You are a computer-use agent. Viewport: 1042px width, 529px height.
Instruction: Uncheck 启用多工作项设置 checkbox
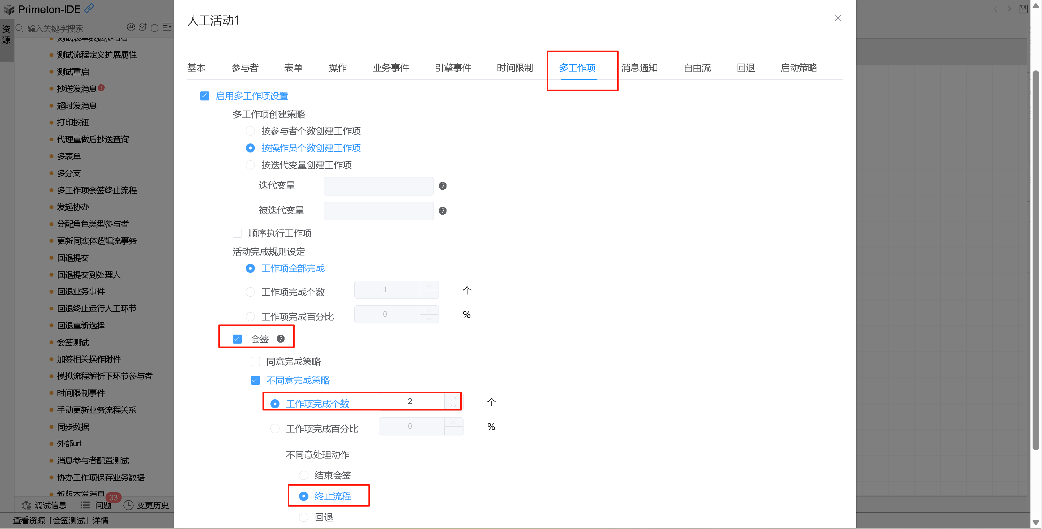pyautogui.click(x=205, y=96)
